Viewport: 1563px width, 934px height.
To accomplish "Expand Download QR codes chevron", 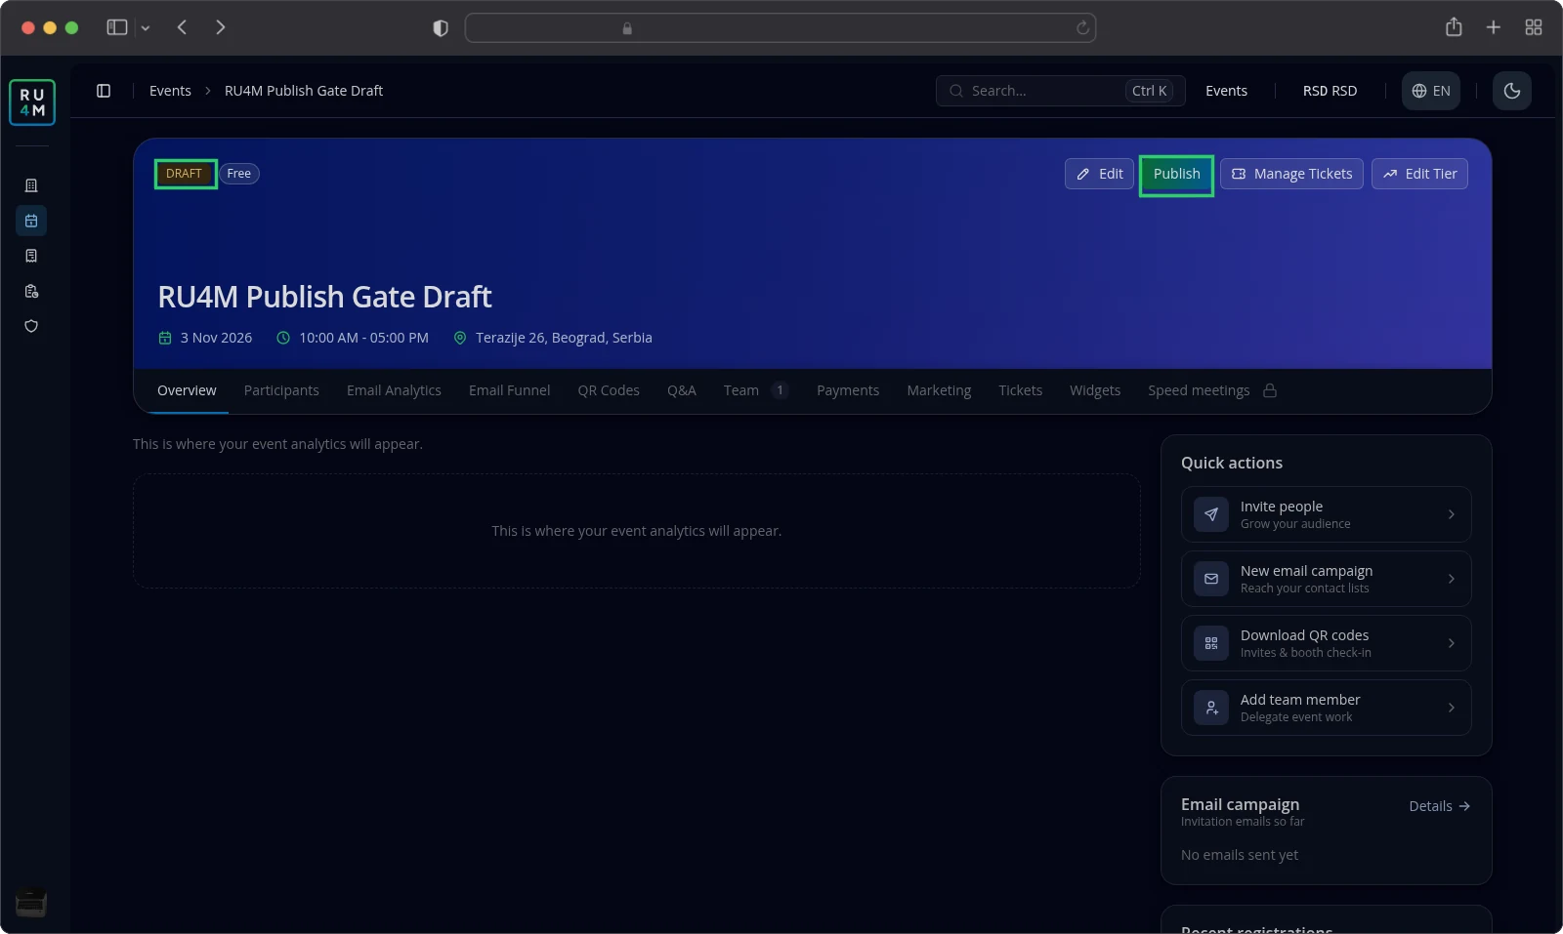I will tap(1452, 643).
